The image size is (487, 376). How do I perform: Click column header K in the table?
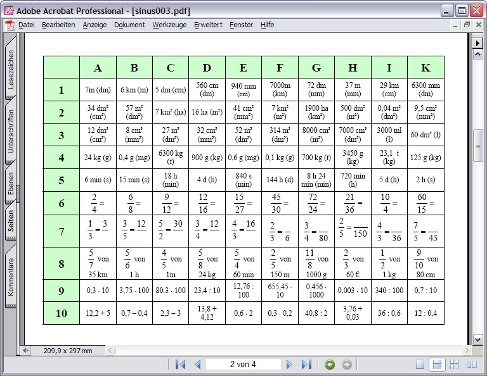click(425, 67)
